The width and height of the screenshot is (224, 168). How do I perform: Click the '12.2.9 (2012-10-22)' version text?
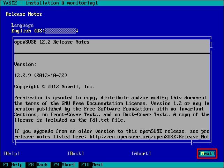pyautogui.click(x=41, y=75)
